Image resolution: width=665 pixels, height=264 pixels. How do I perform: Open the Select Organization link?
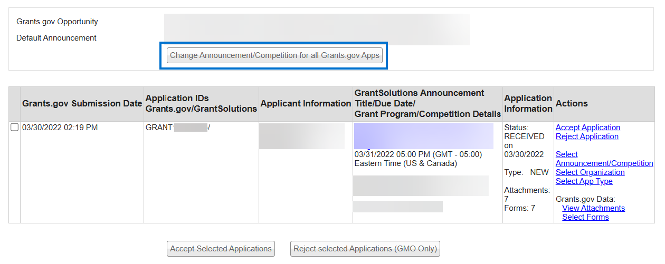click(x=590, y=172)
